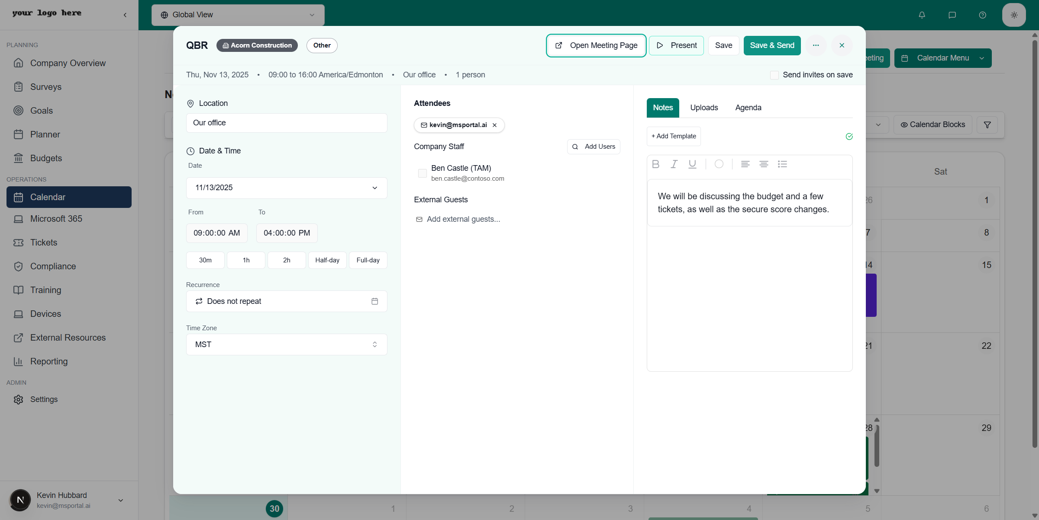Open notifications bell

921,15
